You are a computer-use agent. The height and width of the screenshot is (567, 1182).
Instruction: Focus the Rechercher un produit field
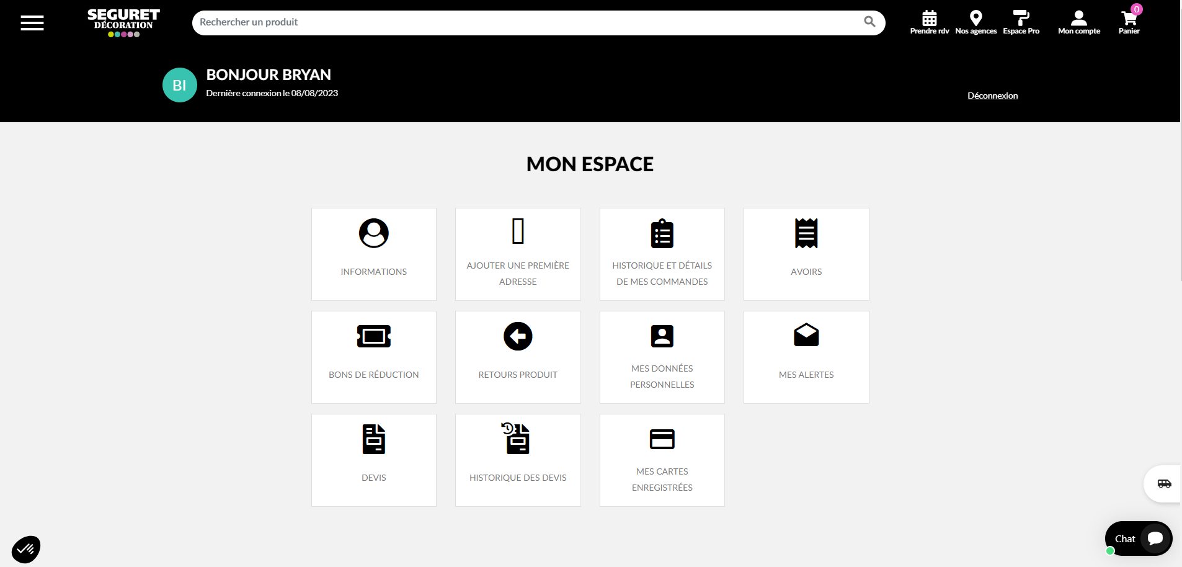527,23
